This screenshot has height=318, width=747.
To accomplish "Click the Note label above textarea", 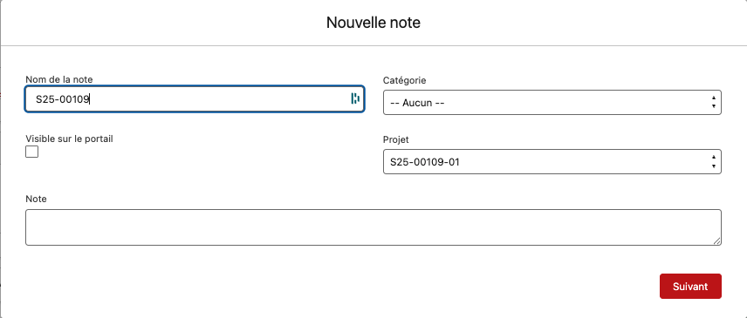I will [36, 199].
